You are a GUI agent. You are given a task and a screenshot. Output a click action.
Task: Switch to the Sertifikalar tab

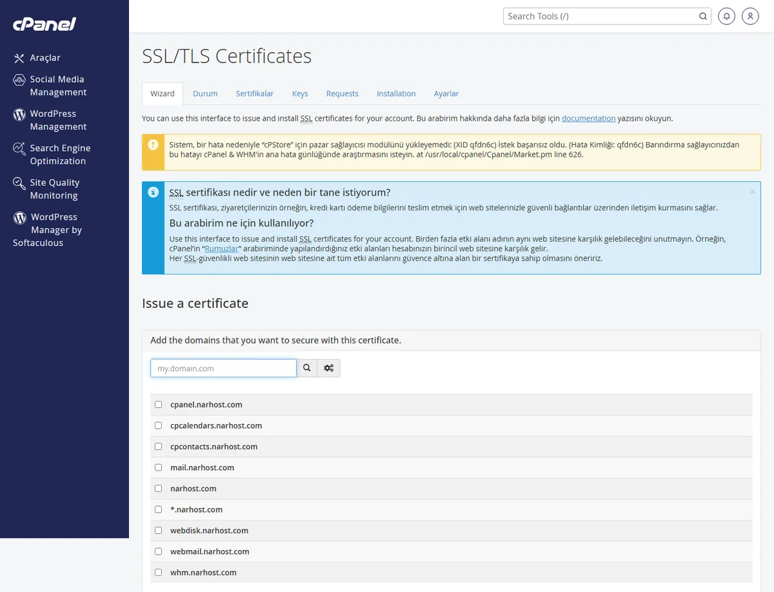(x=255, y=94)
